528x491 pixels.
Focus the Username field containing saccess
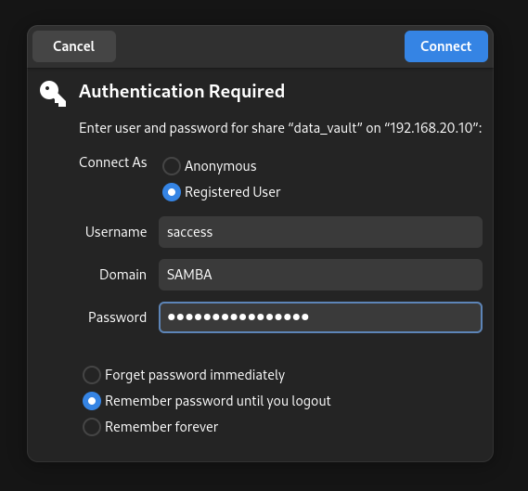[320, 232]
